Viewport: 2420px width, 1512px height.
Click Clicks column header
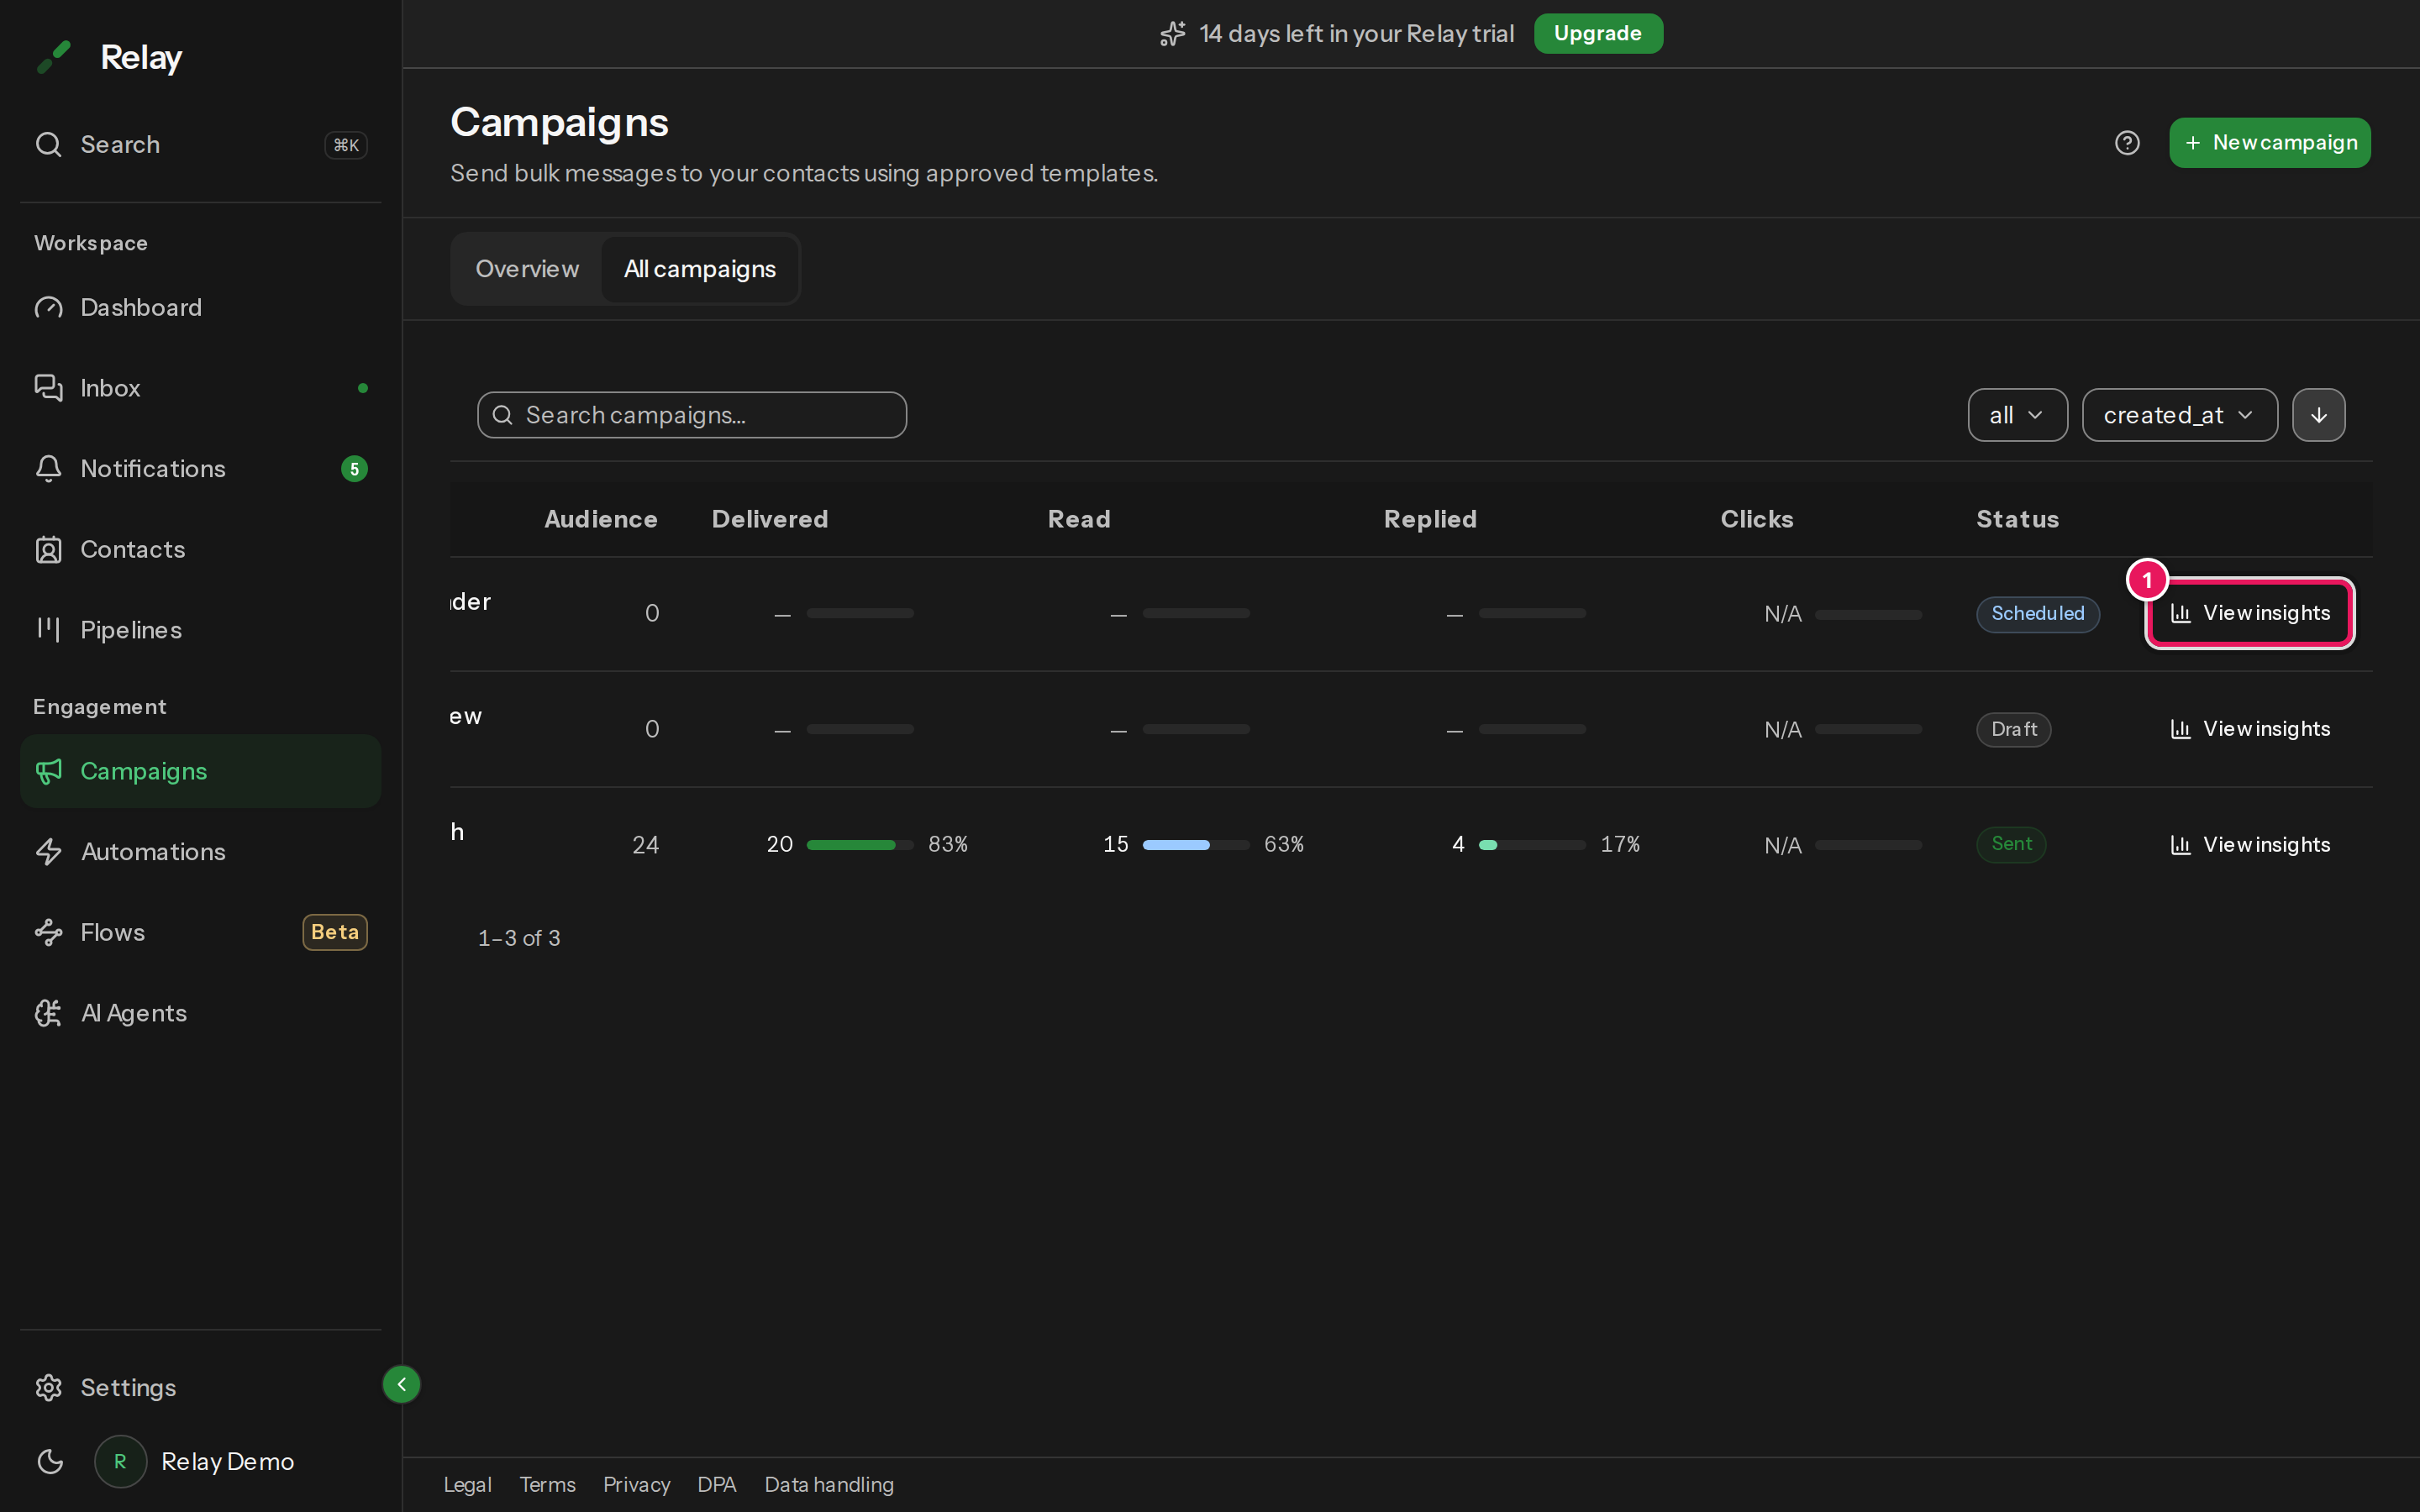(x=1757, y=519)
